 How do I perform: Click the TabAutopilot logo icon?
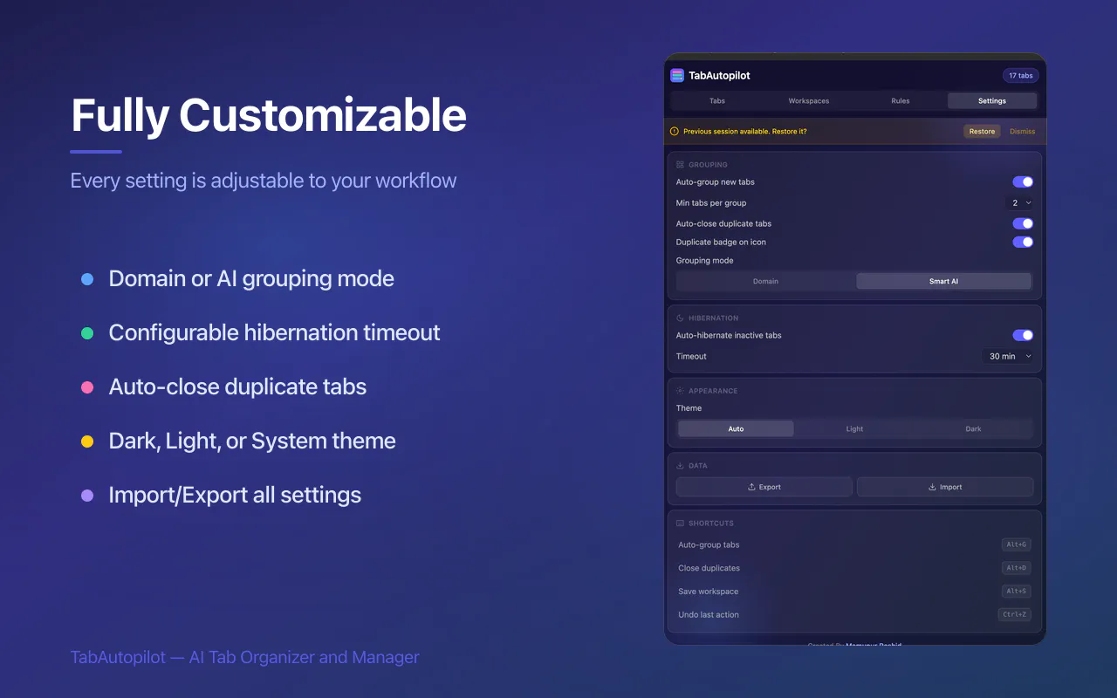point(677,76)
